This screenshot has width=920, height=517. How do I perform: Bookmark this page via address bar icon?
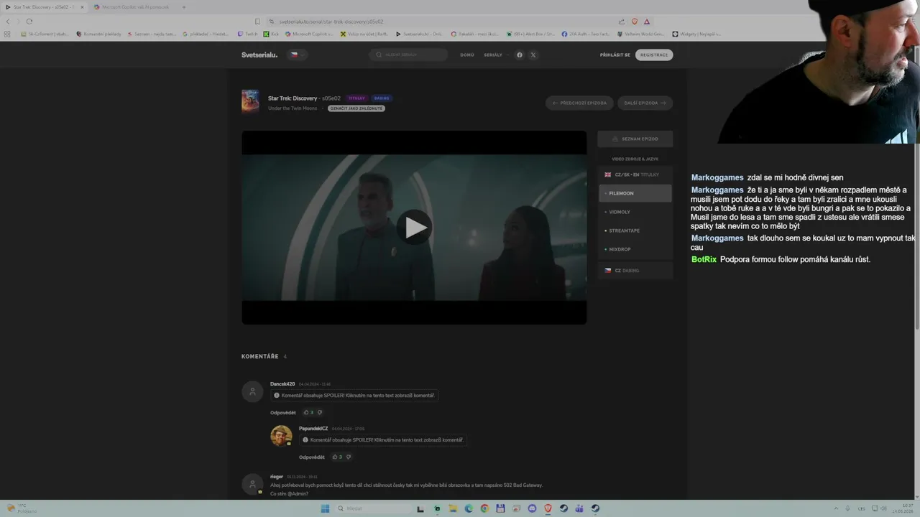coord(257,22)
